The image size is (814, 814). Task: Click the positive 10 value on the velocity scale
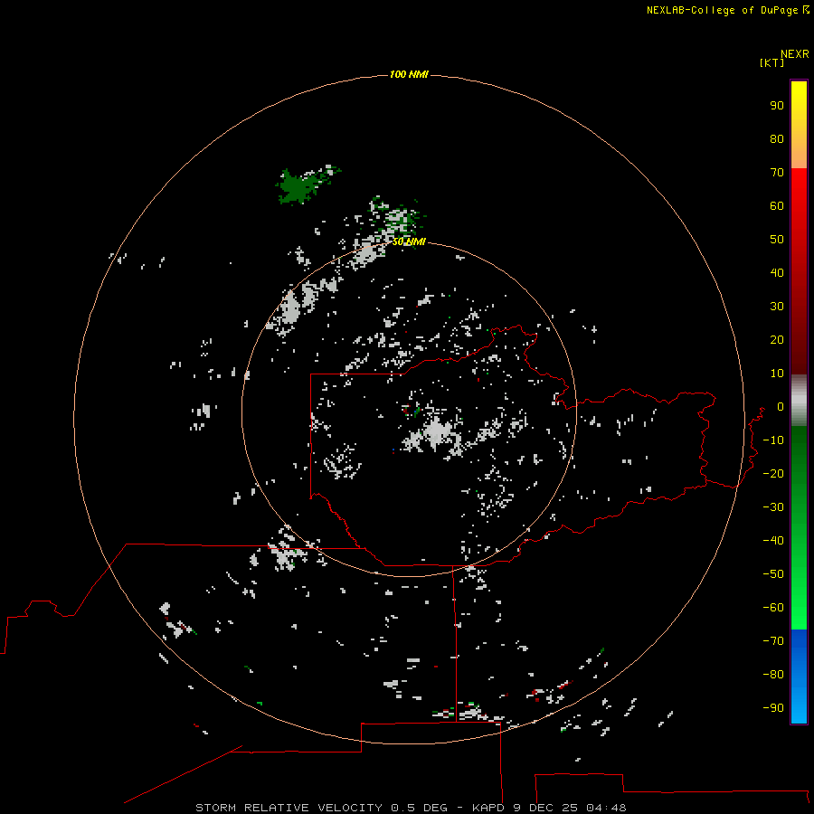click(777, 374)
